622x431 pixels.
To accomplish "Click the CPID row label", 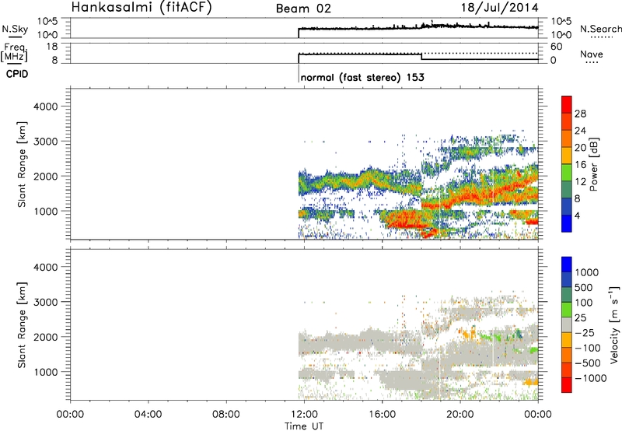I will tap(17, 74).
